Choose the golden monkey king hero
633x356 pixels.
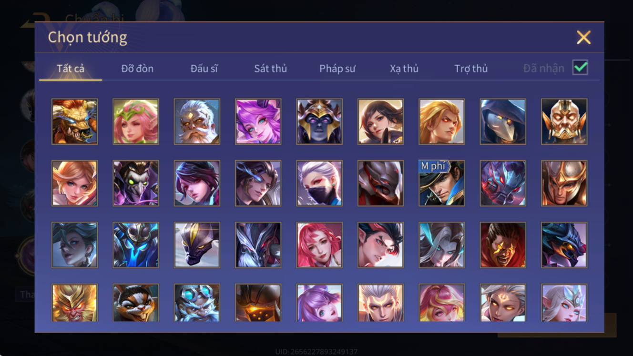pos(75,303)
